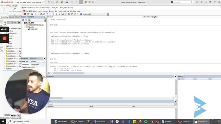Open the (General) object dropdown
This screenshot has height=124, width=221.
click(x=142, y=17)
